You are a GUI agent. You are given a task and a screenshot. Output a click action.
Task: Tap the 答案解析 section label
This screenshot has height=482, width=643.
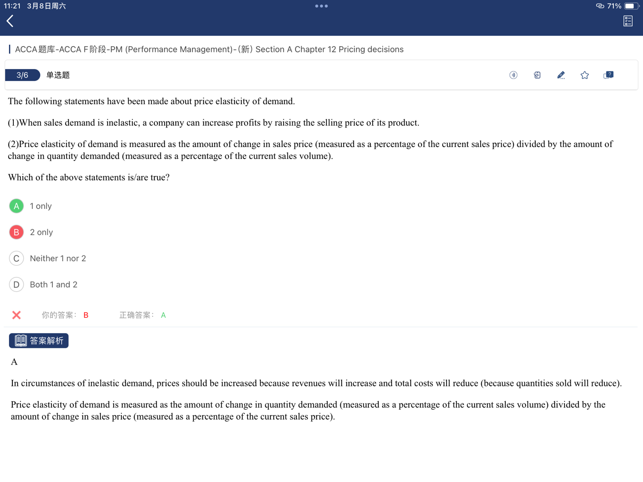click(46, 341)
